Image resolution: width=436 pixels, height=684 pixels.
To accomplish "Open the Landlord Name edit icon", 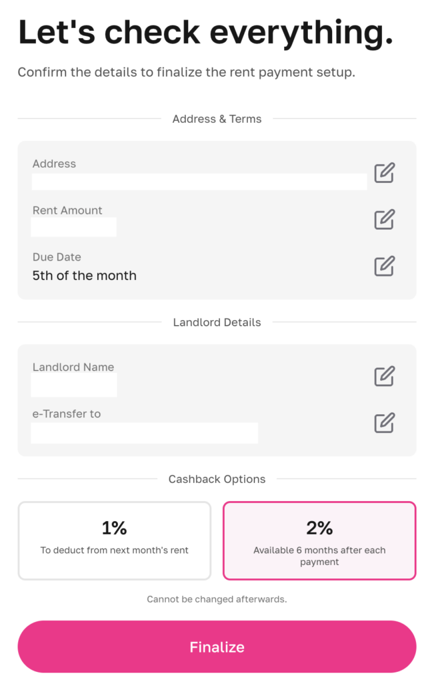I will (x=384, y=376).
